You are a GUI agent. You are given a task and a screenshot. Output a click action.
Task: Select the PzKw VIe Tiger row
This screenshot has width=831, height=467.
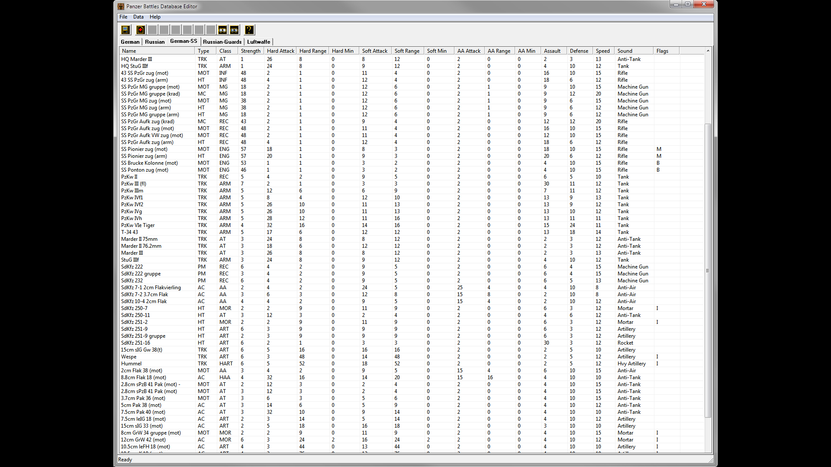coord(412,225)
